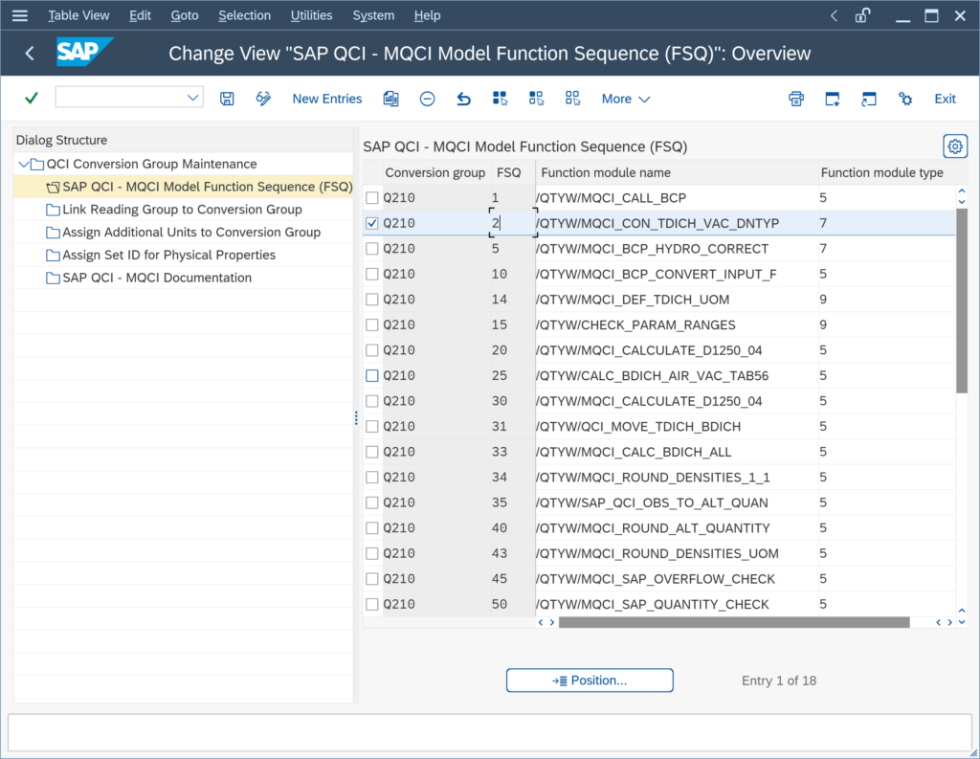Click /QTYW/MQCI_CALL_BCP cell
The width and height of the screenshot is (980, 759).
677,198
